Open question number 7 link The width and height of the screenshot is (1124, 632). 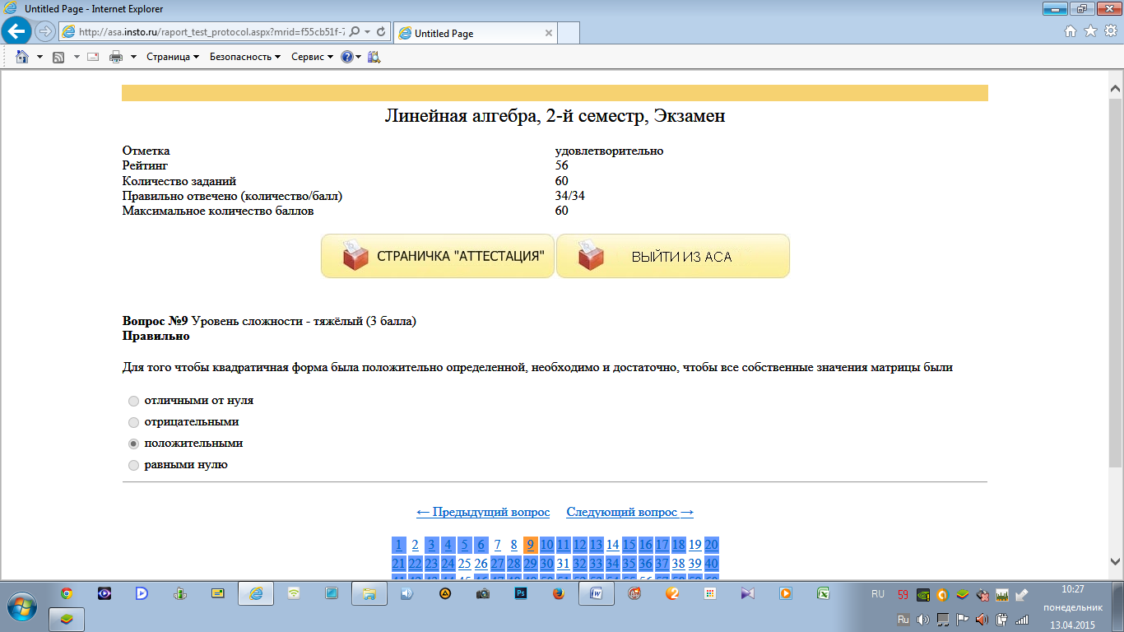click(x=497, y=545)
